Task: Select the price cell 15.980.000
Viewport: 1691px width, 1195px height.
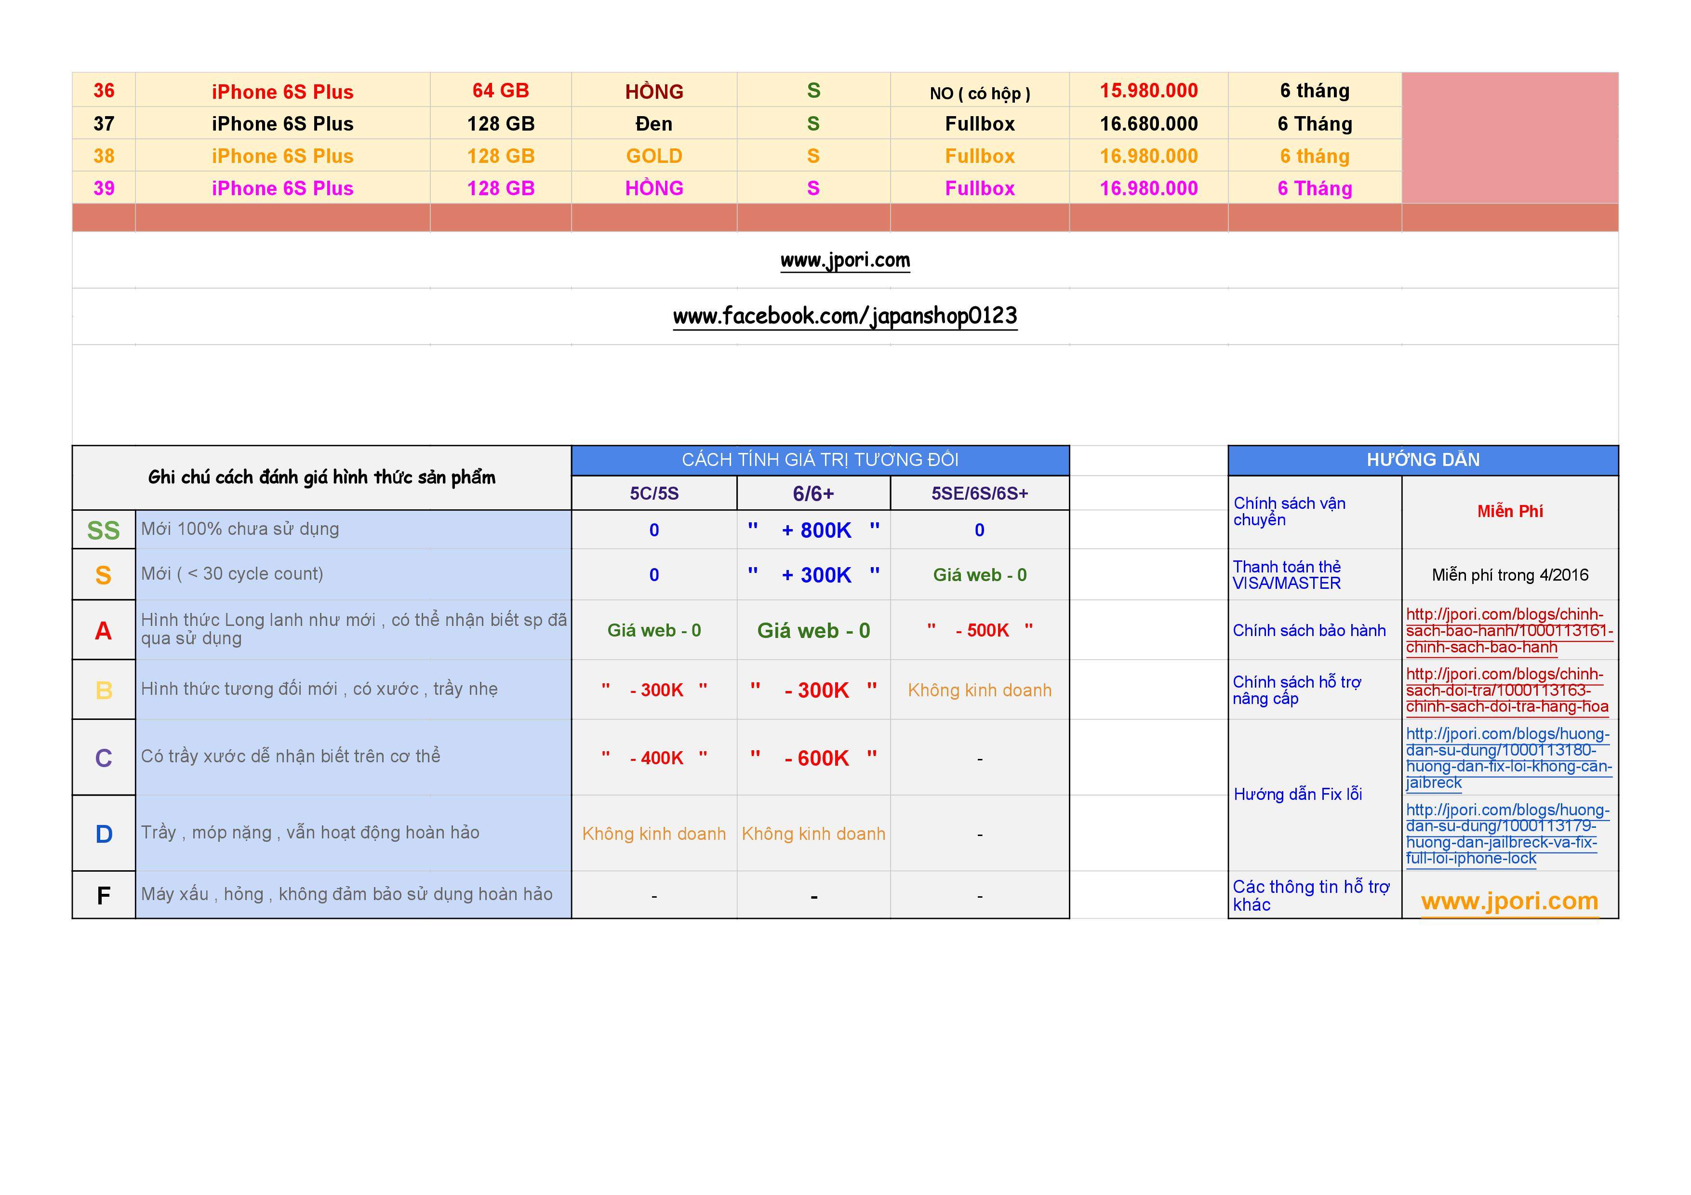Action: (1148, 91)
